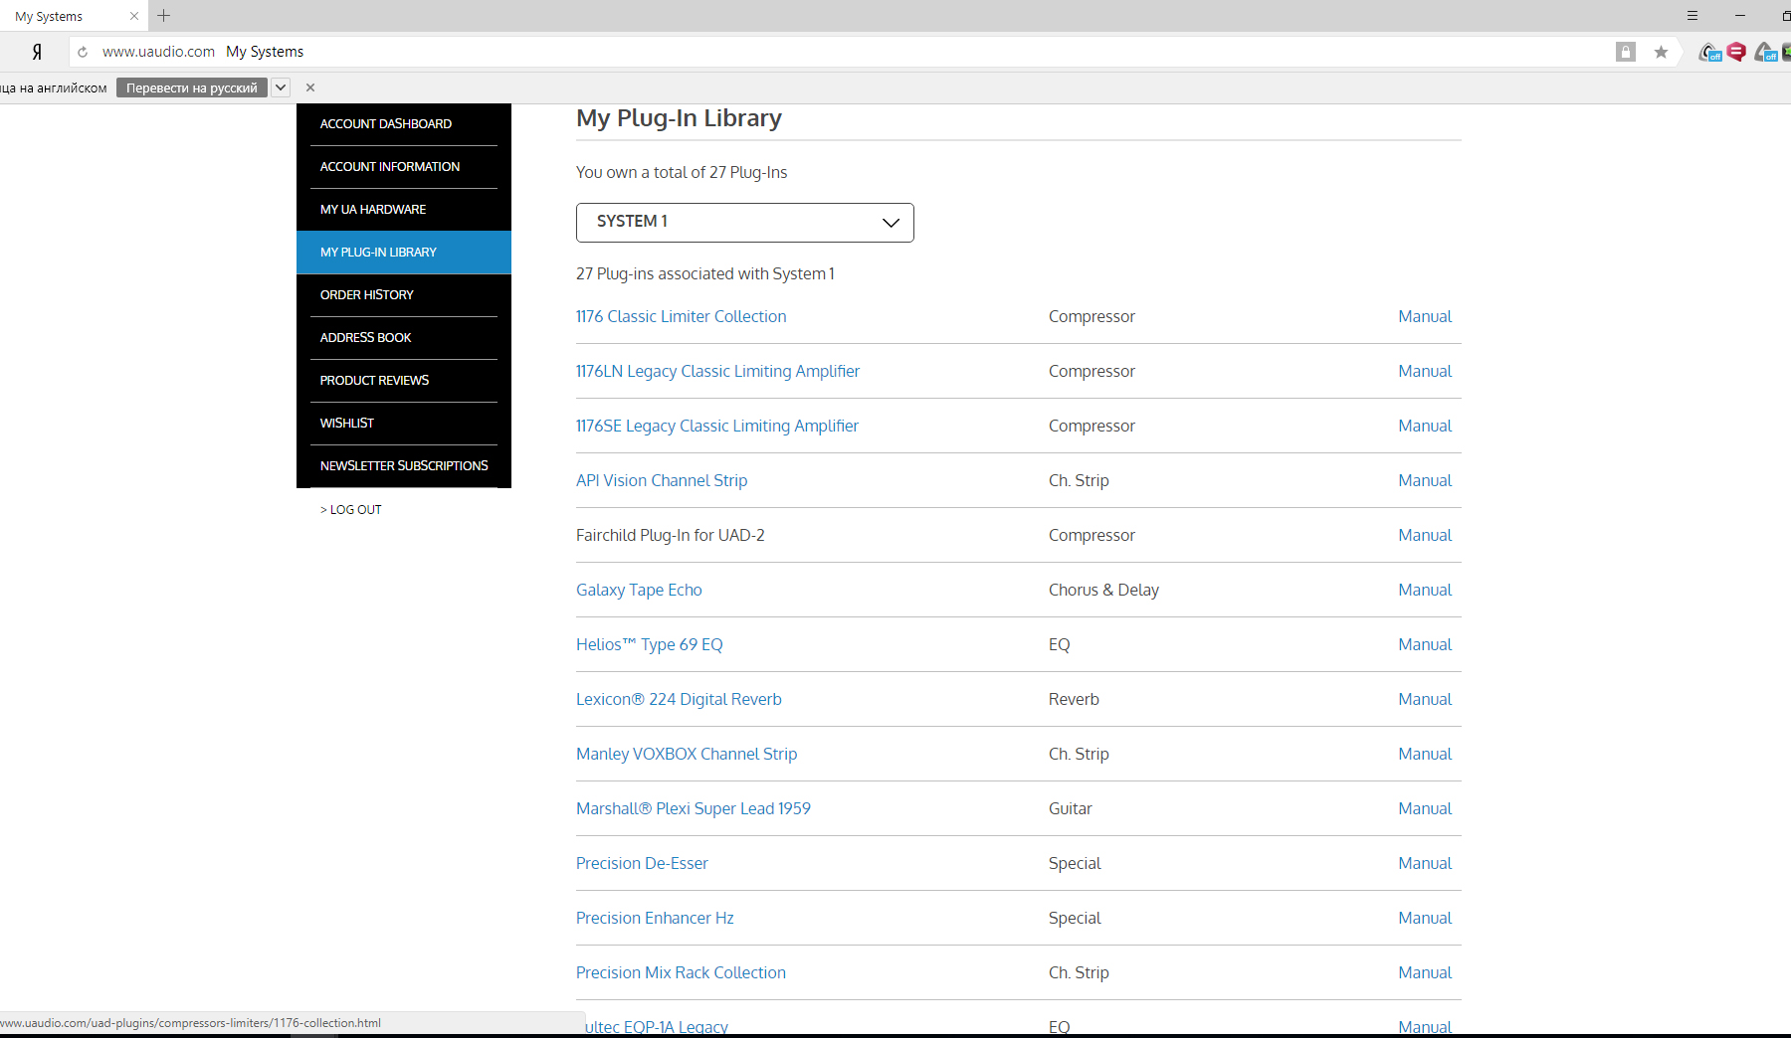Image resolution: width=1791 pixels, height=1038 pixels.
Task: Select the My Systems browser tab
Action: tap(74, 16)
